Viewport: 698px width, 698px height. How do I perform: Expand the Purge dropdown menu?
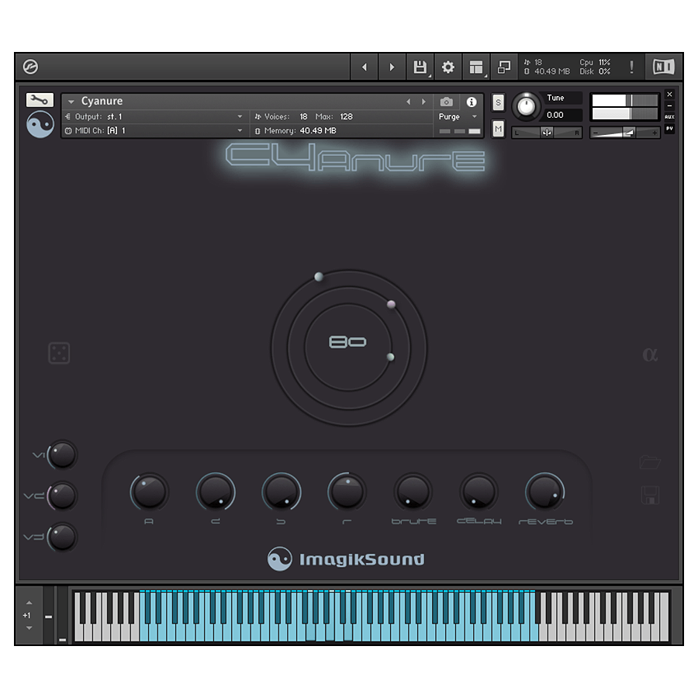[x=459, y=116]
